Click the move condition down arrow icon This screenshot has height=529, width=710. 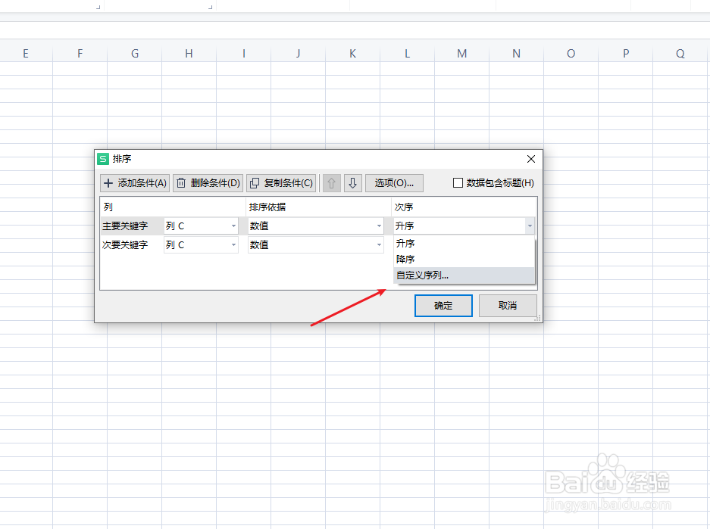(x=352, y=182)
